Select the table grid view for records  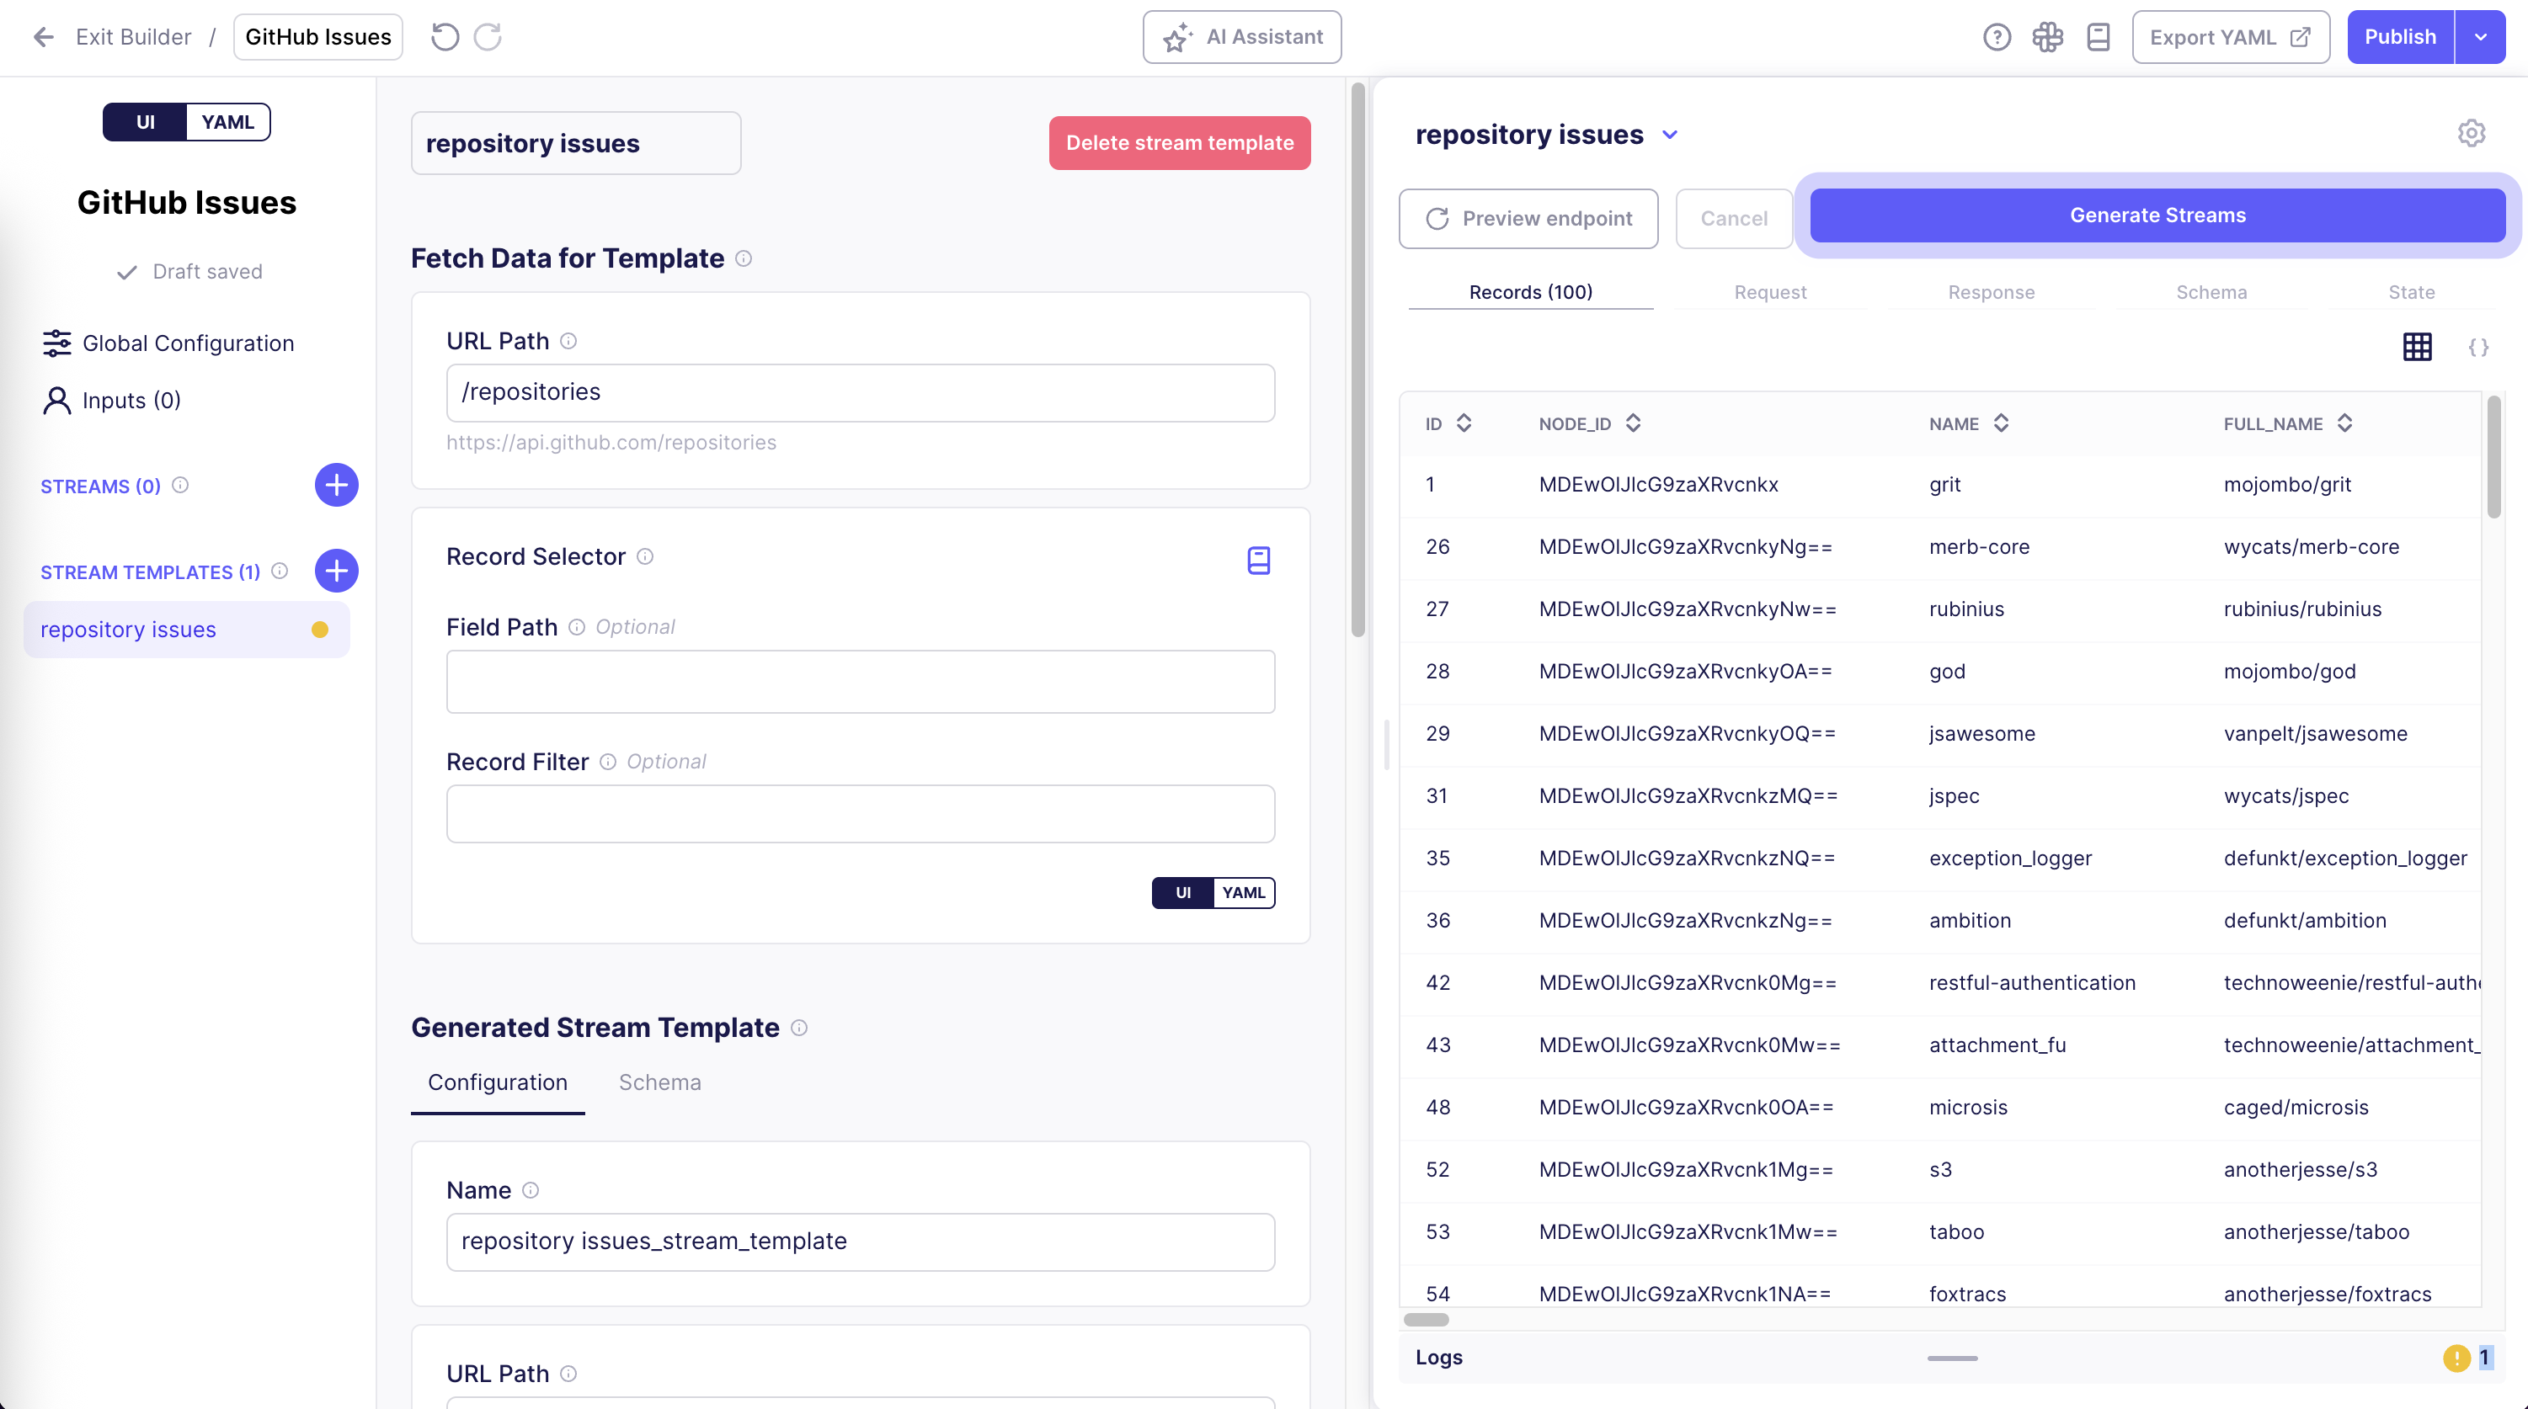pos(2417,347)
